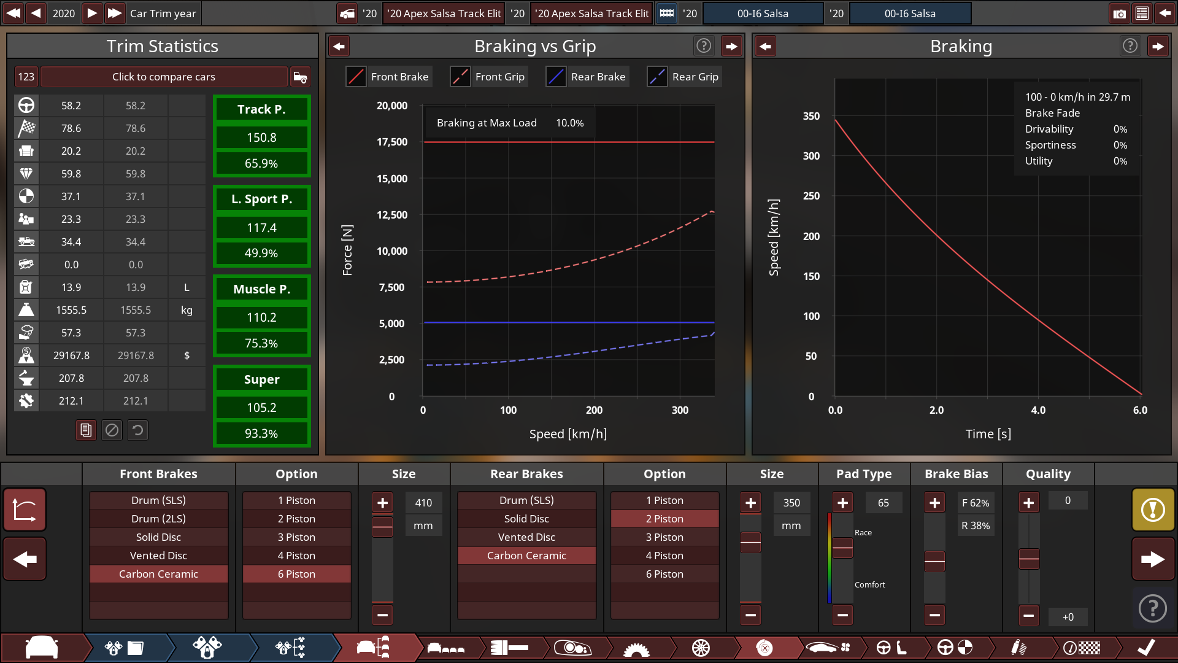Open the wheels and tires tab

pos(701,648)
